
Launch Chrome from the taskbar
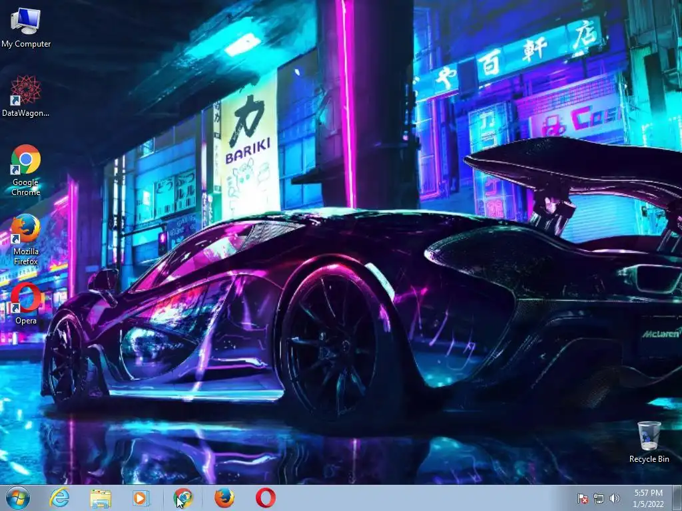point(183,498)
